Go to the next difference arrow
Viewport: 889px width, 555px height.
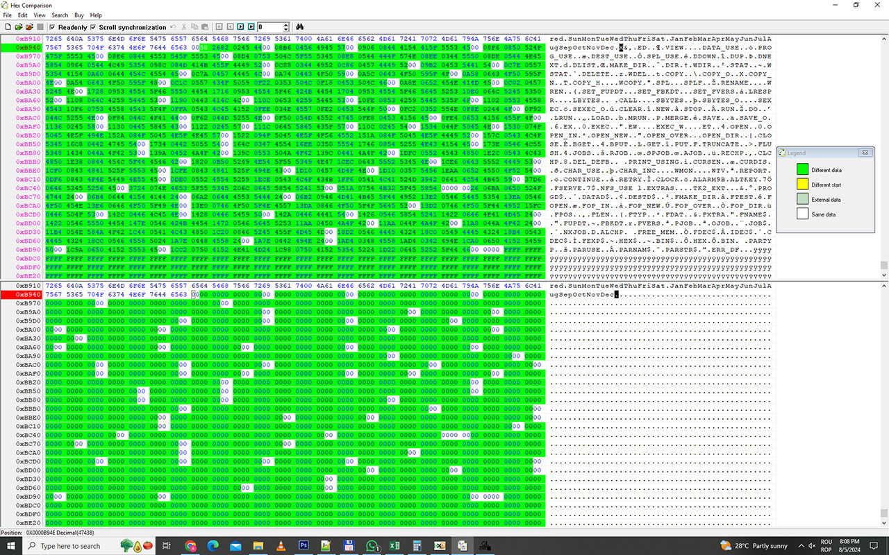tap(240, 27)
